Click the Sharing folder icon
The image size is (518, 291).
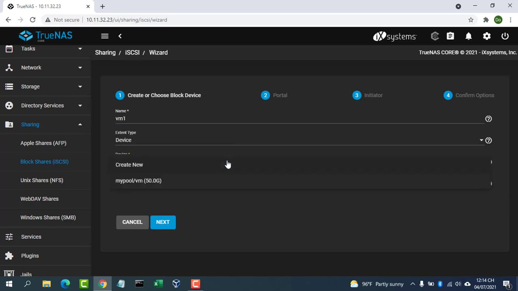tap(9, 124)
